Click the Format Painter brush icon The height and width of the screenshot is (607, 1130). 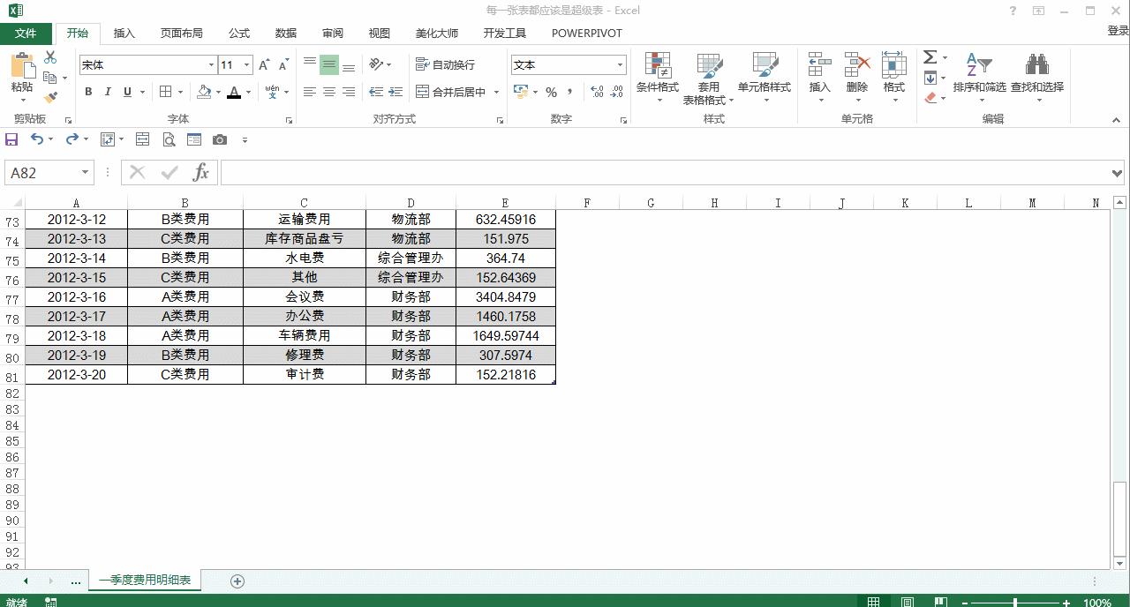(50, 97)
